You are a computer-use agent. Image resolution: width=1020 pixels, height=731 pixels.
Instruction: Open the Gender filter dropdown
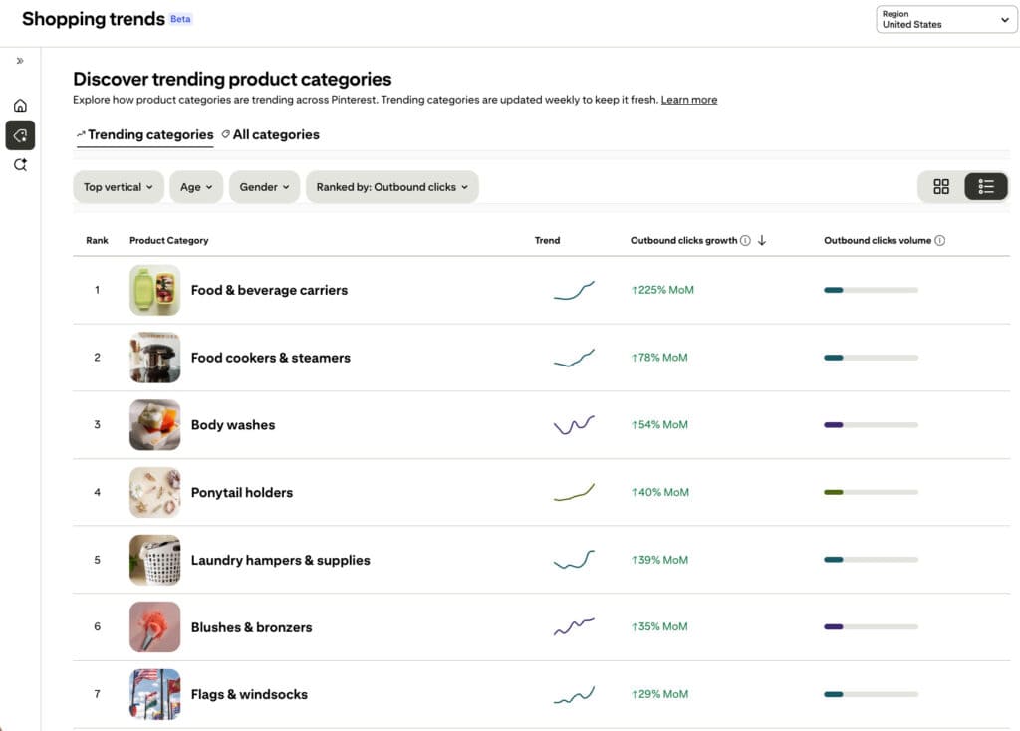264,187
